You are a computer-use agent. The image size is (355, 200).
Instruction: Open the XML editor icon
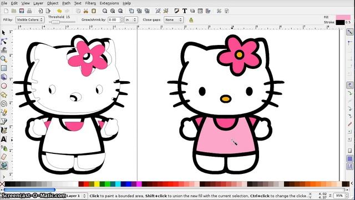tap(200, 11)
